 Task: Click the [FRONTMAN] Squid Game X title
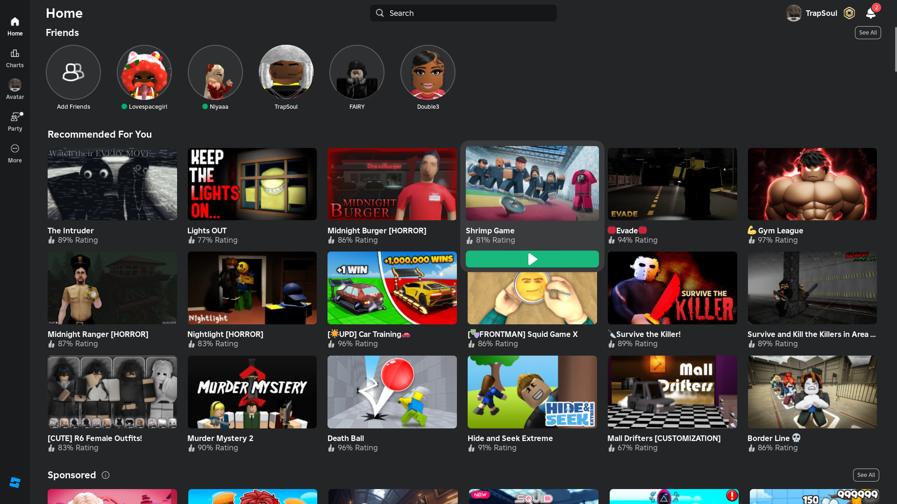pos(523,334)
